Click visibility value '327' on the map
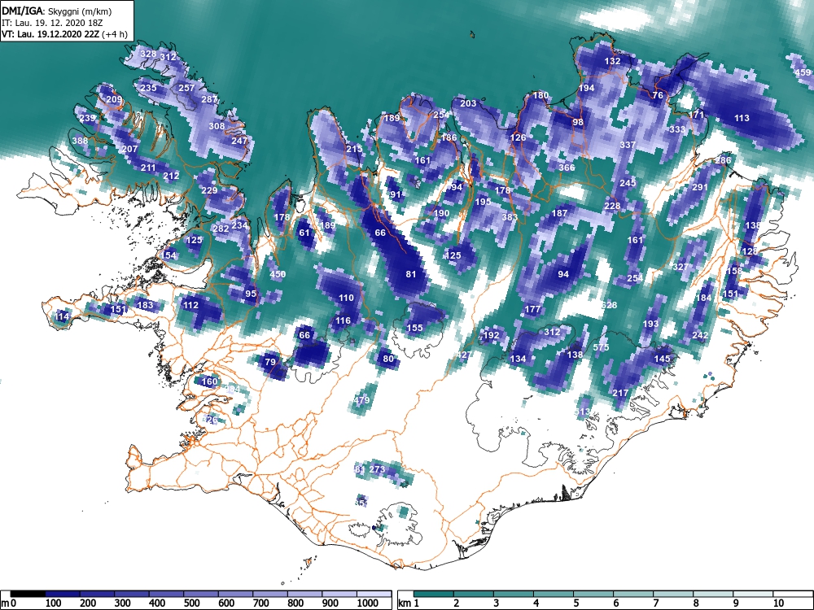 point(681,267)
